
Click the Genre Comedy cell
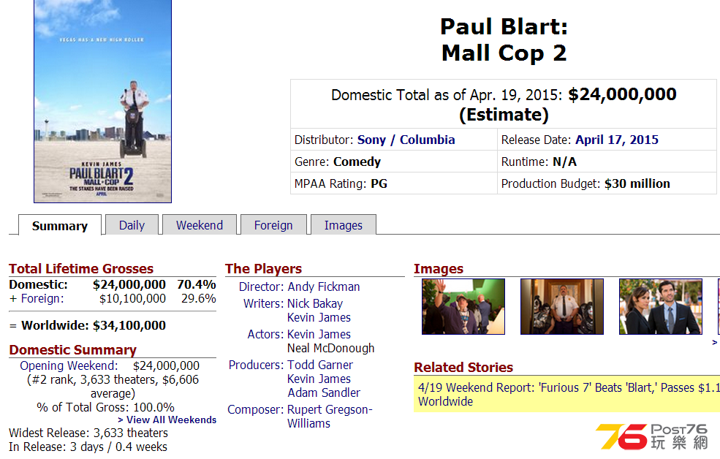(394, 162)
